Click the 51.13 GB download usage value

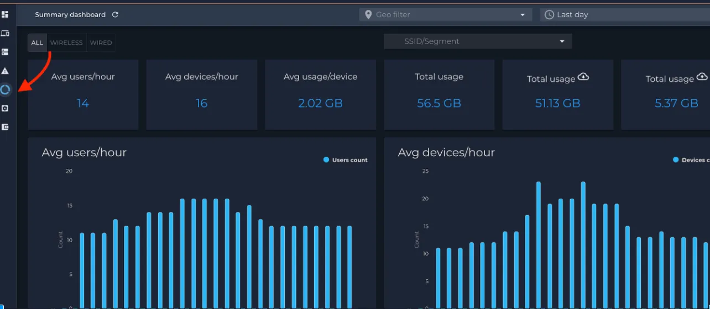[557, 103]
